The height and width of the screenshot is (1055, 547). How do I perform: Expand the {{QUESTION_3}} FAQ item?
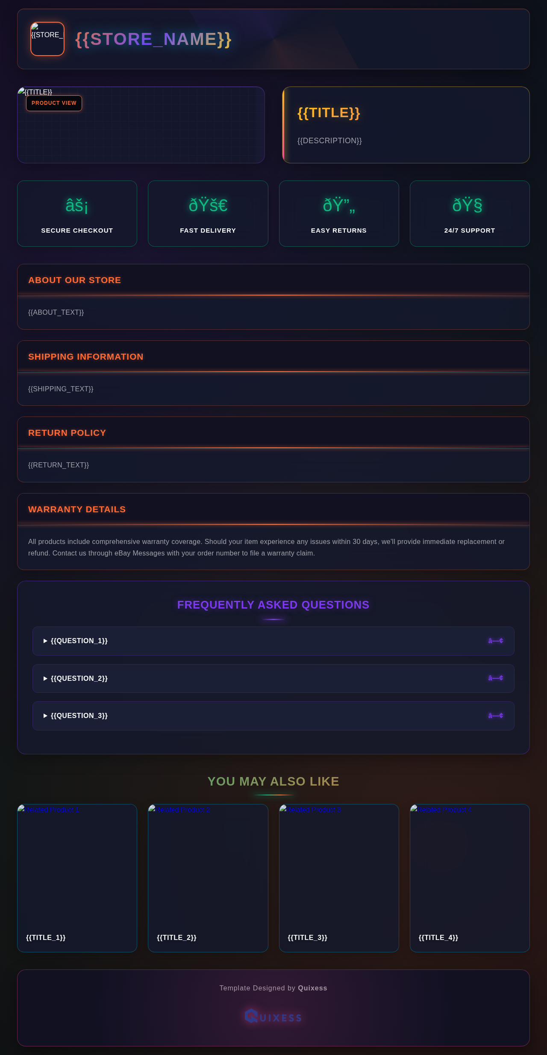(x=79, y=715)
